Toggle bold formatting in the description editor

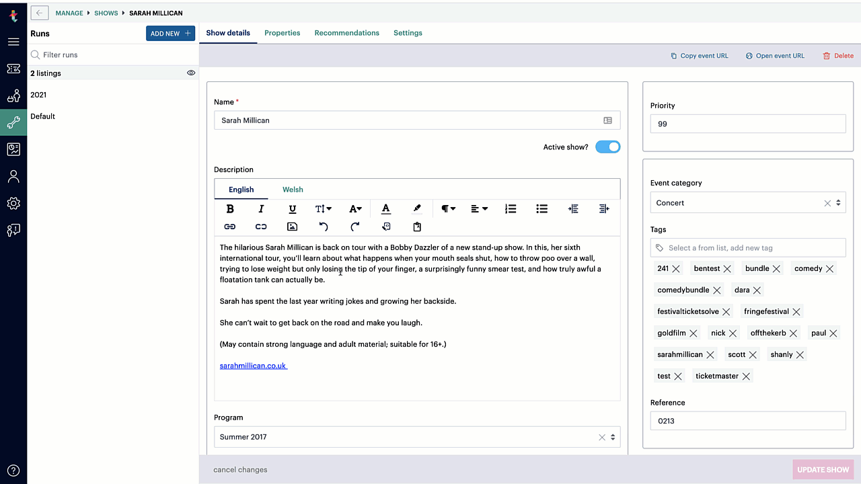[x=230, y=209]
